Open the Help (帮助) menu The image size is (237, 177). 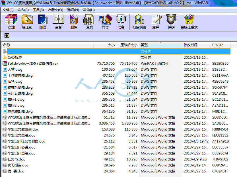pyautogui.click(x=89, y=10)
